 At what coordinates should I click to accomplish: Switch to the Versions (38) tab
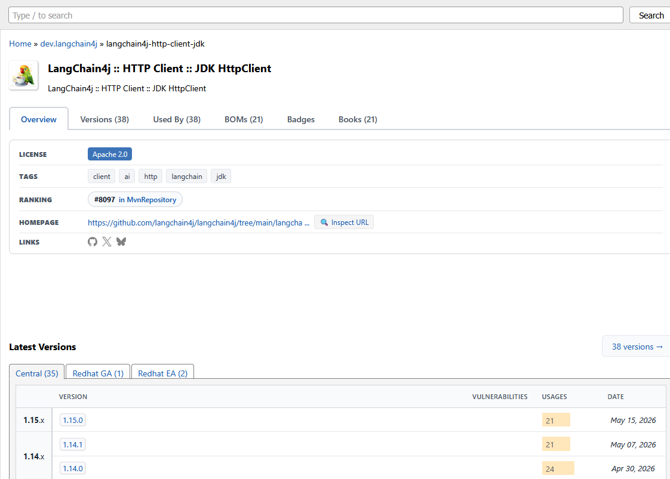(x=105, y=119)
